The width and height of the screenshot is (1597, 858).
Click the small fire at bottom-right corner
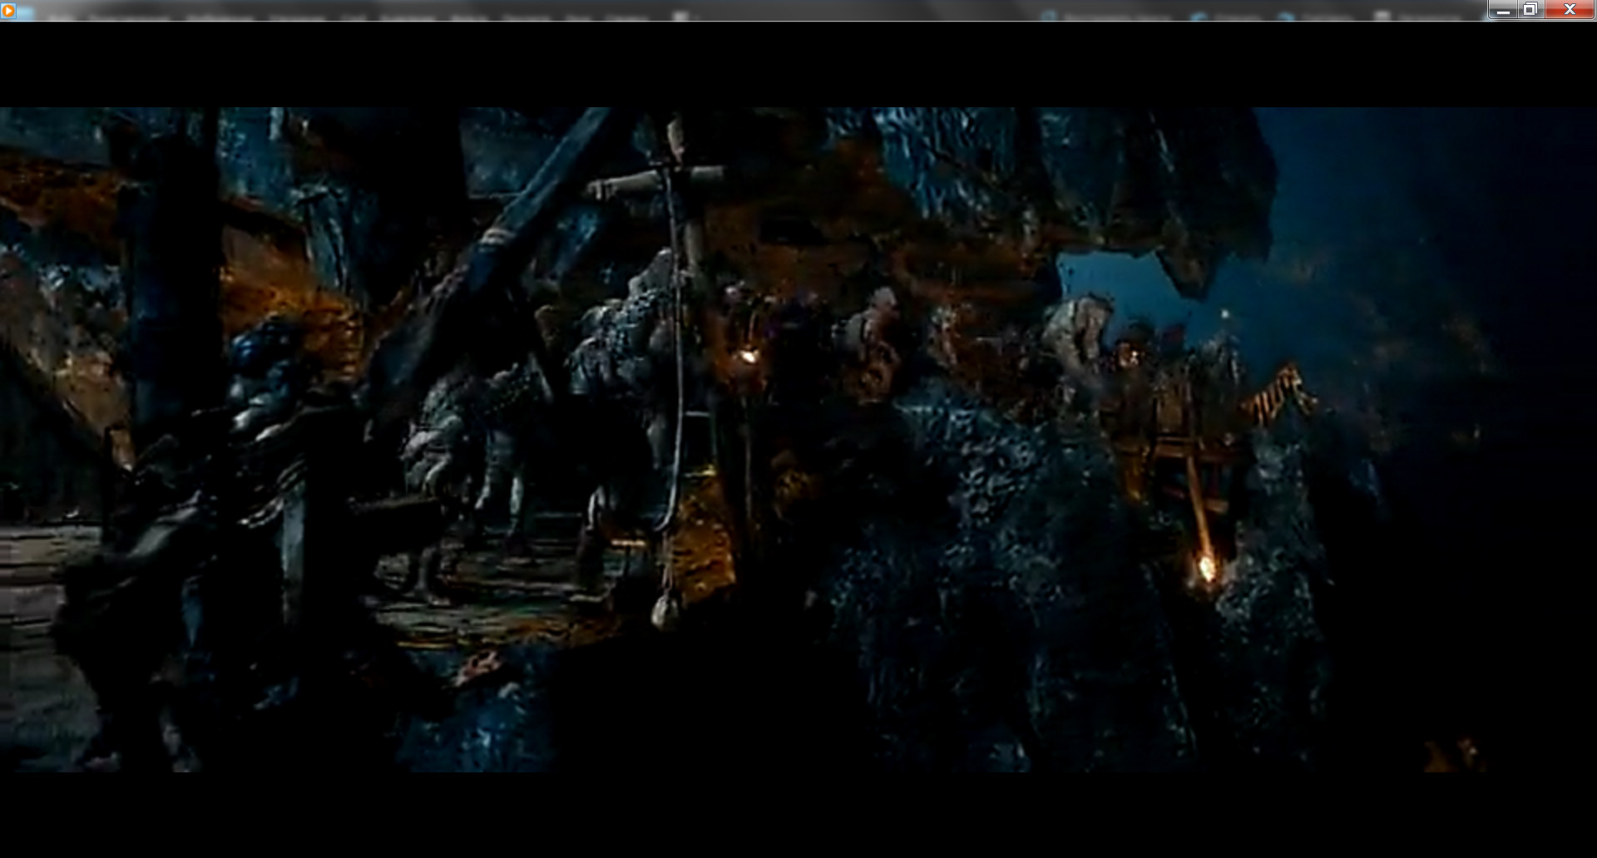[x=1451, y=755]
